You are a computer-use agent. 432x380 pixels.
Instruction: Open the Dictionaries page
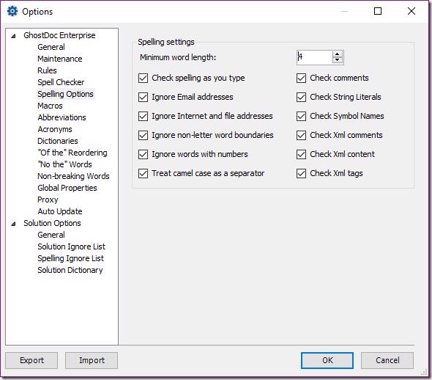point(58,141)
